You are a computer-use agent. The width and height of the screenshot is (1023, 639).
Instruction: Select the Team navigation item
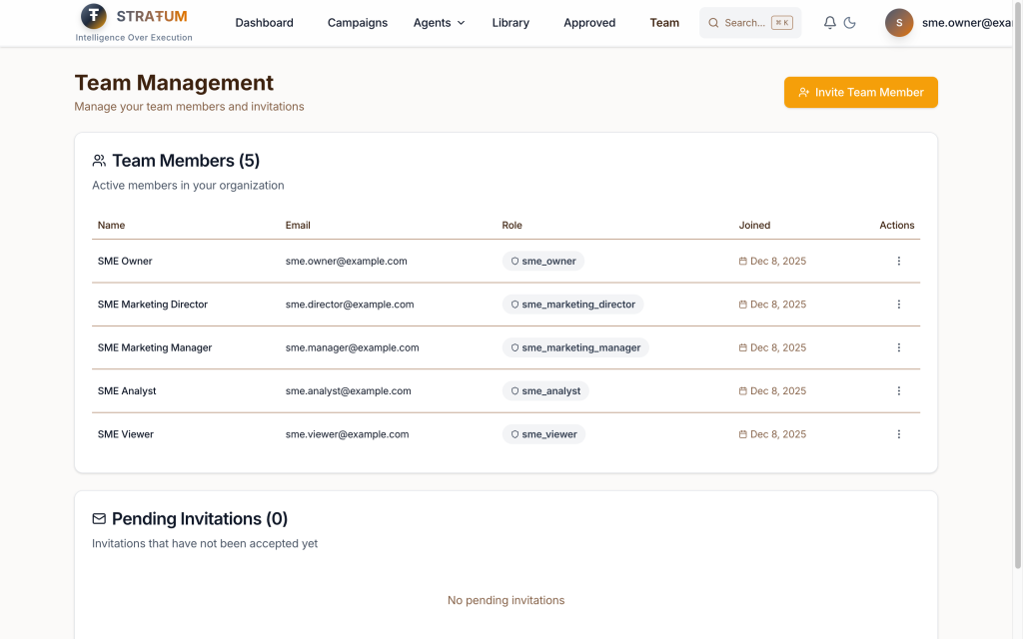click(664, 23)
